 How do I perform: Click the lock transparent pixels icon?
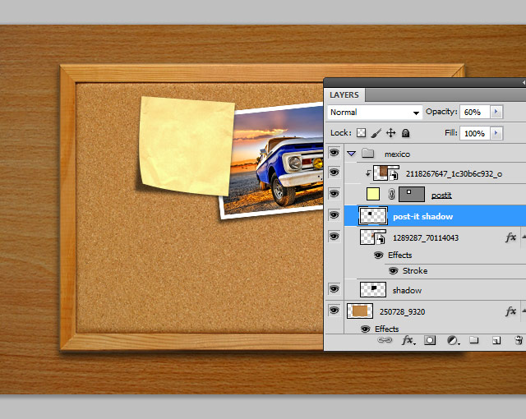pyautogui.click(x=362, y=133)
